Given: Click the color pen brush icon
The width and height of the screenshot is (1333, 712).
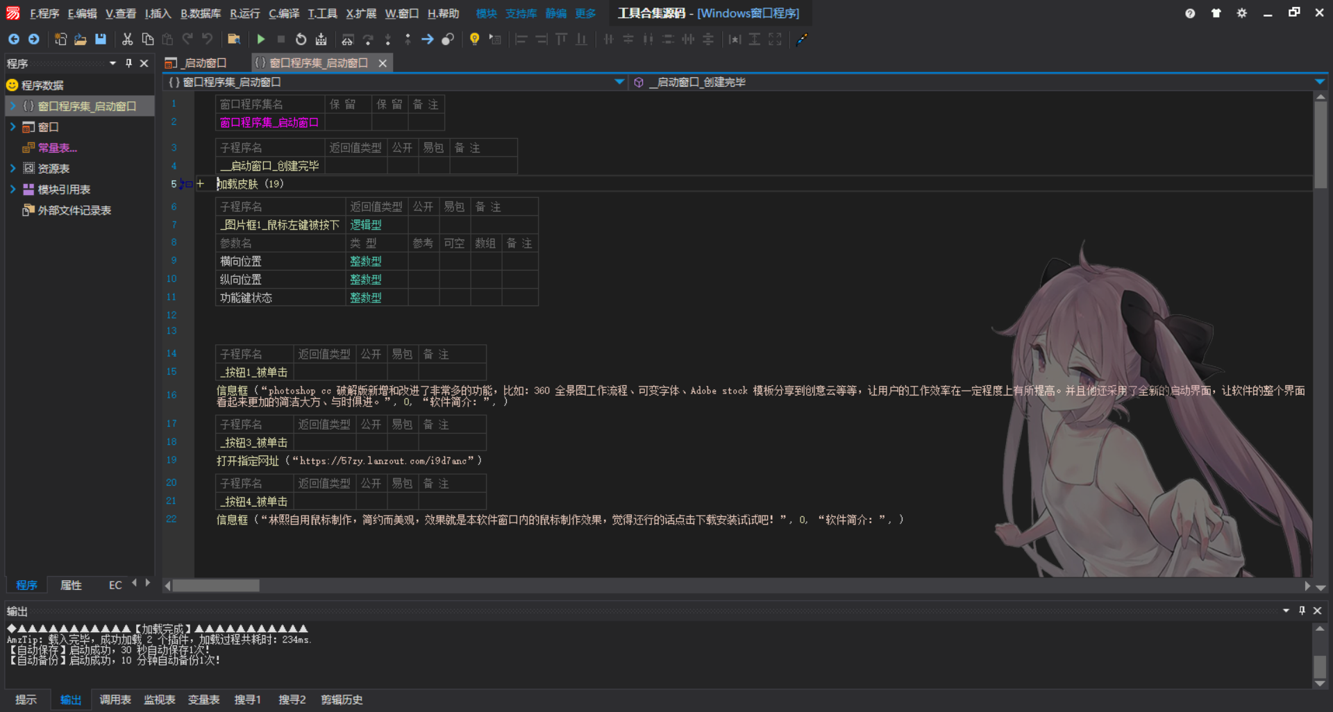Looking at the screenshot, I should [x=802, y=39].
